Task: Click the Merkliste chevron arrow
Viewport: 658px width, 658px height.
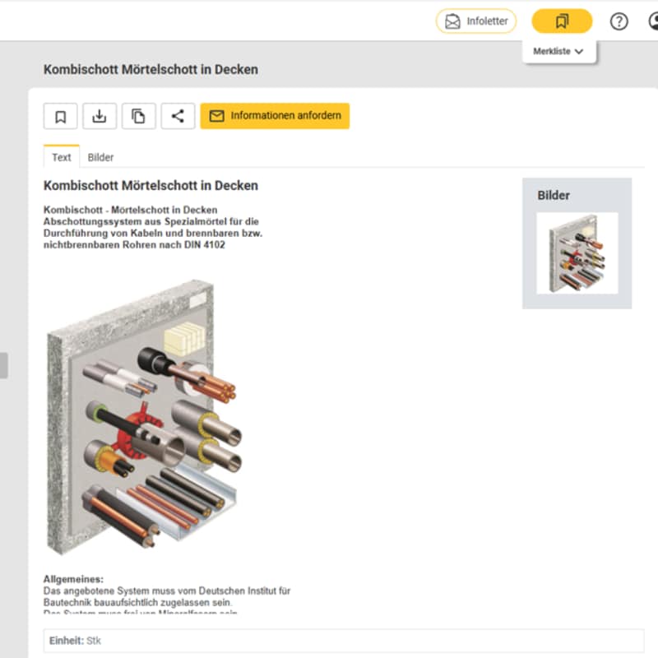Action: tap(579, 52)
